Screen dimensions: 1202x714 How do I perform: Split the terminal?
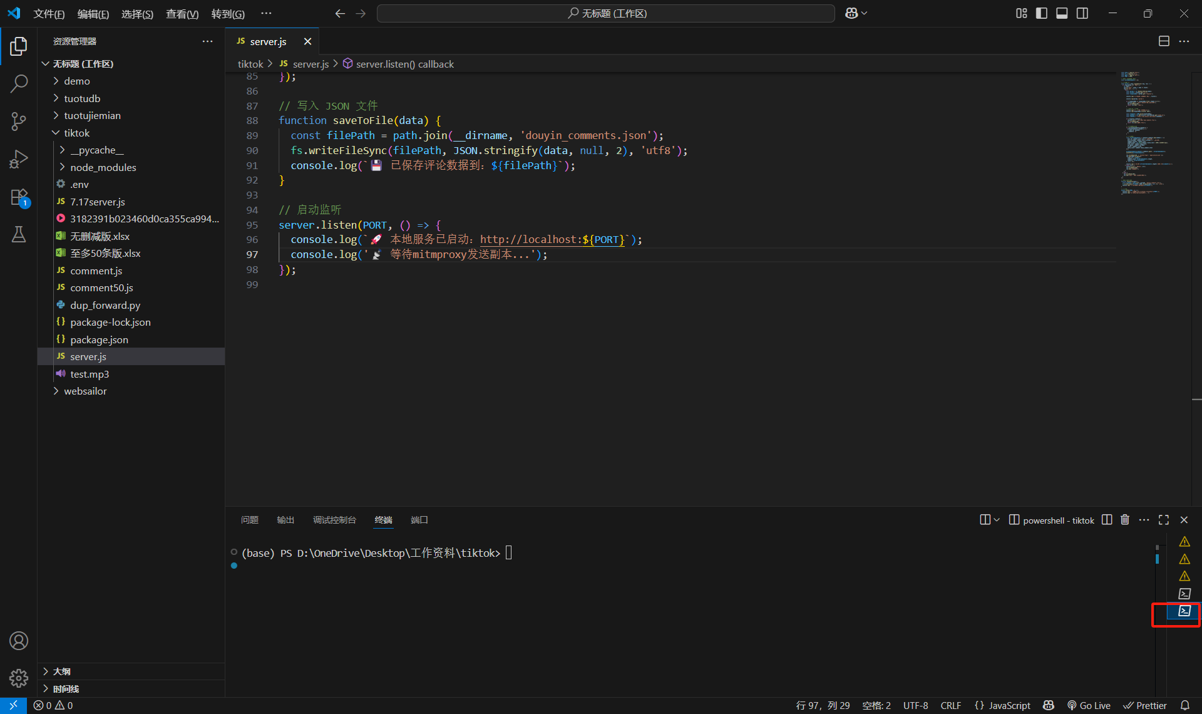coord(1107,520)
